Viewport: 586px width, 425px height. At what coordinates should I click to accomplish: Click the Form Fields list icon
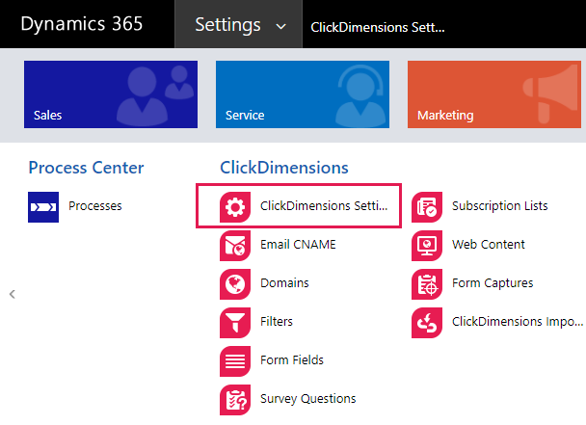(x=235, y=361)
